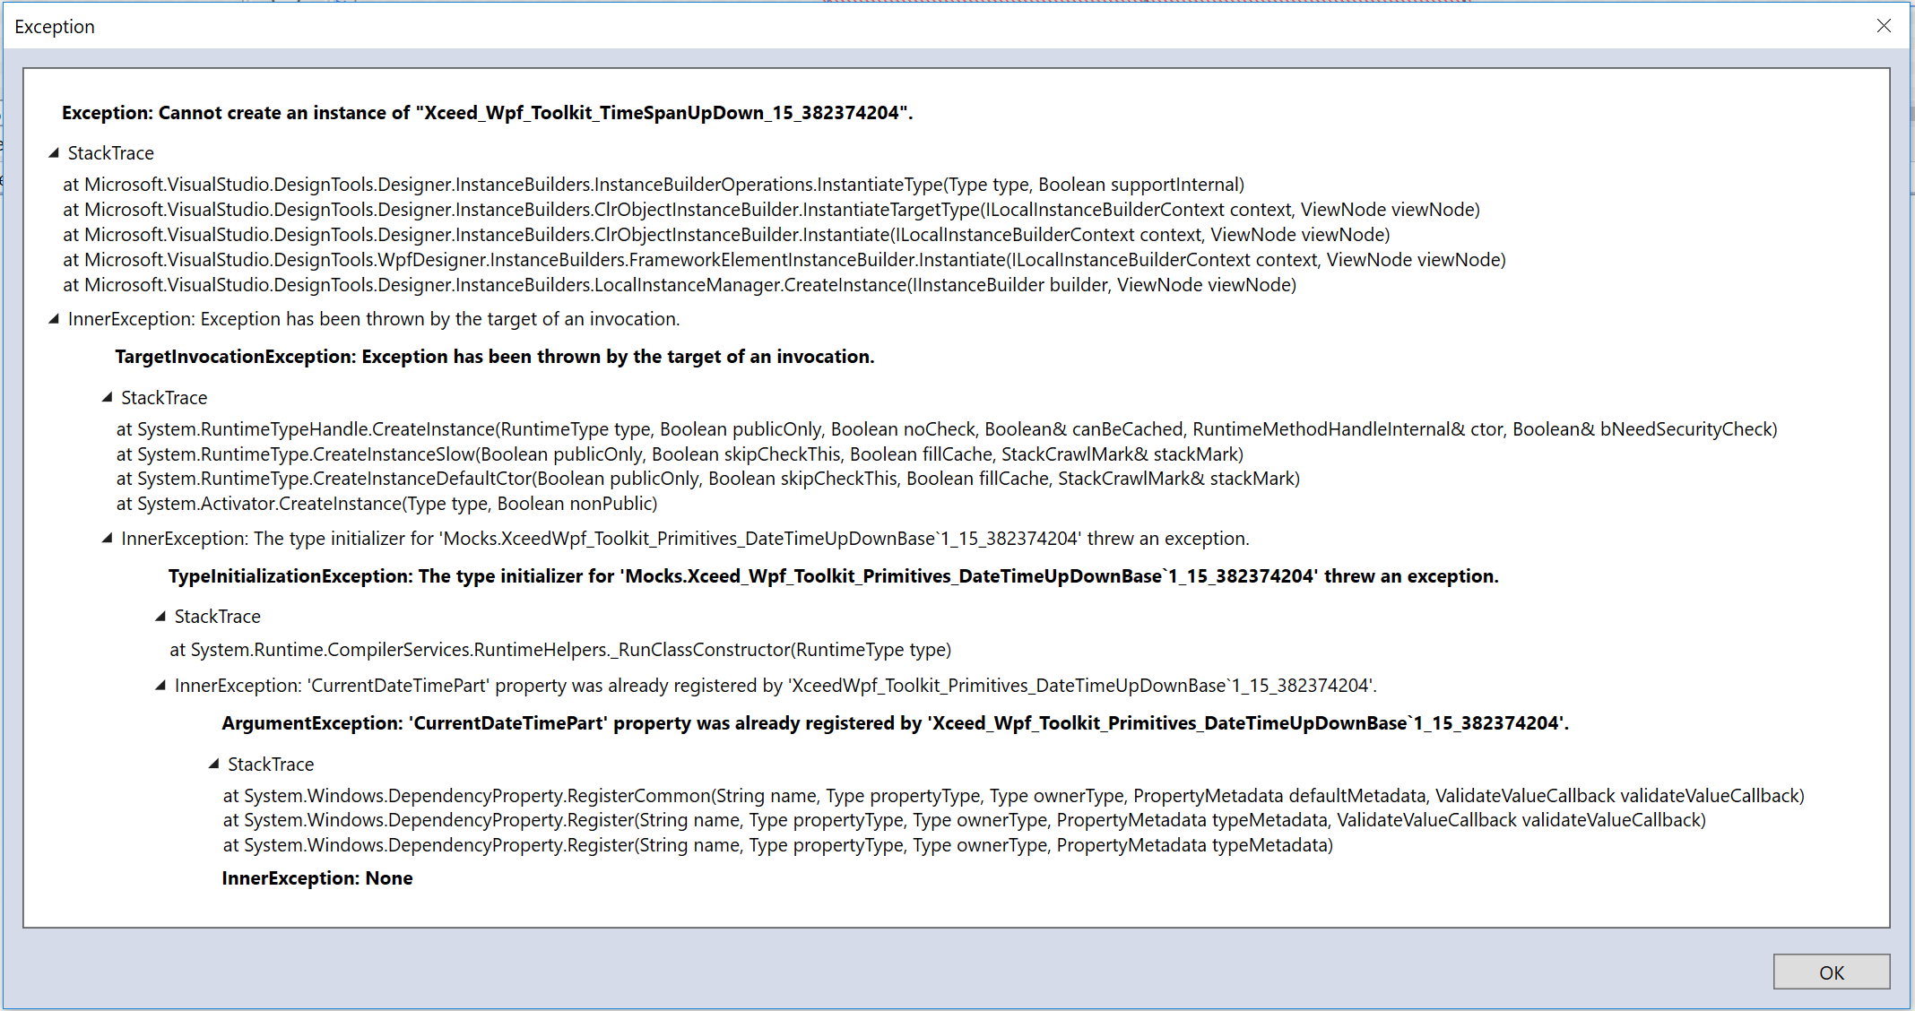Screen dimensions: 1915x1011
Task: Collapse the top-level StackTrace section
Action: pyautogui.click(x=52, y=152)
